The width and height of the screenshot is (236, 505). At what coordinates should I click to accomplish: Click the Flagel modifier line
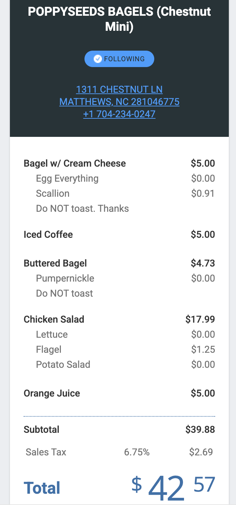point(49,349)
